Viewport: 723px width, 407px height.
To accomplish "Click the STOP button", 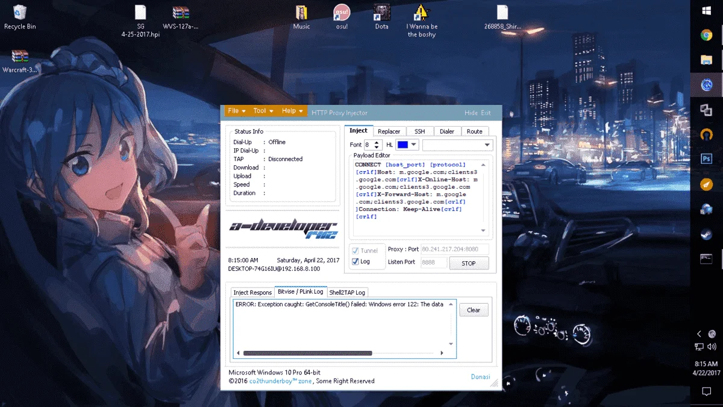I will pyautogui.click(x=469, y=263).
